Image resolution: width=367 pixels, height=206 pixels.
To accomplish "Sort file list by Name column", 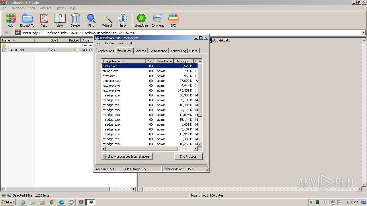I will tap(17, 40).
